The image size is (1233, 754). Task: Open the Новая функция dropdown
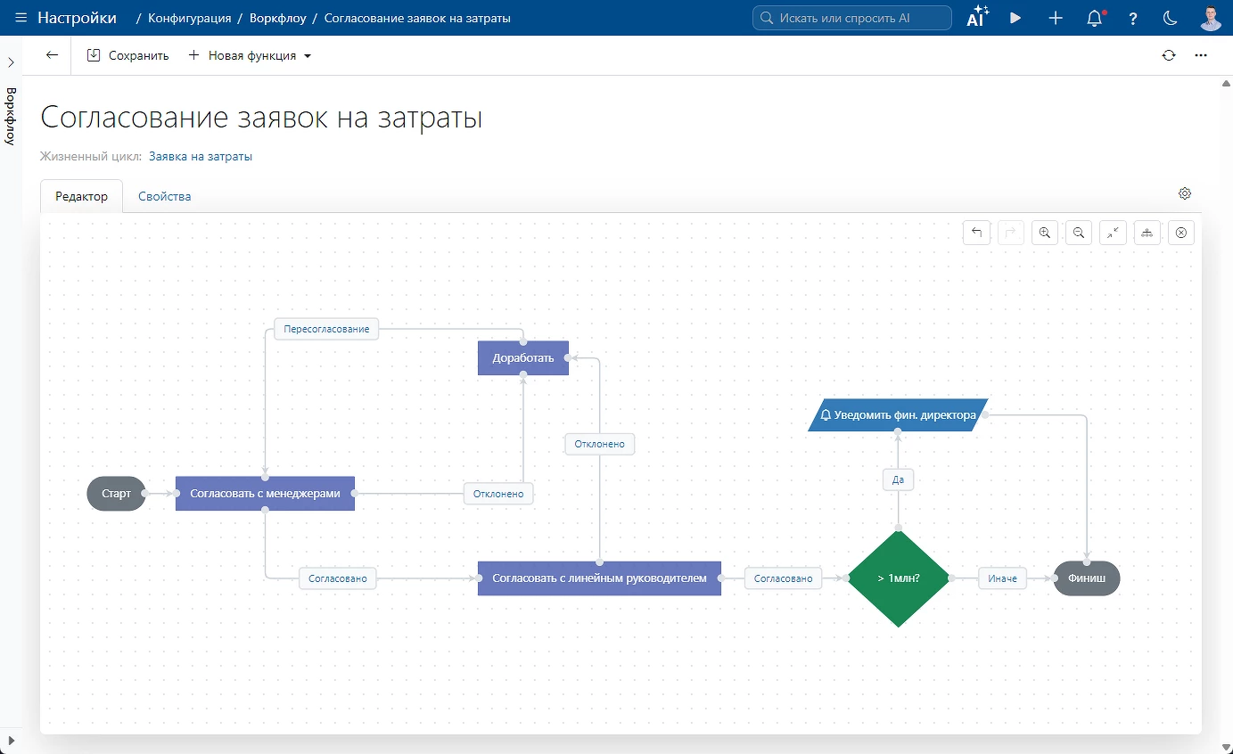(x=250, y=55)
